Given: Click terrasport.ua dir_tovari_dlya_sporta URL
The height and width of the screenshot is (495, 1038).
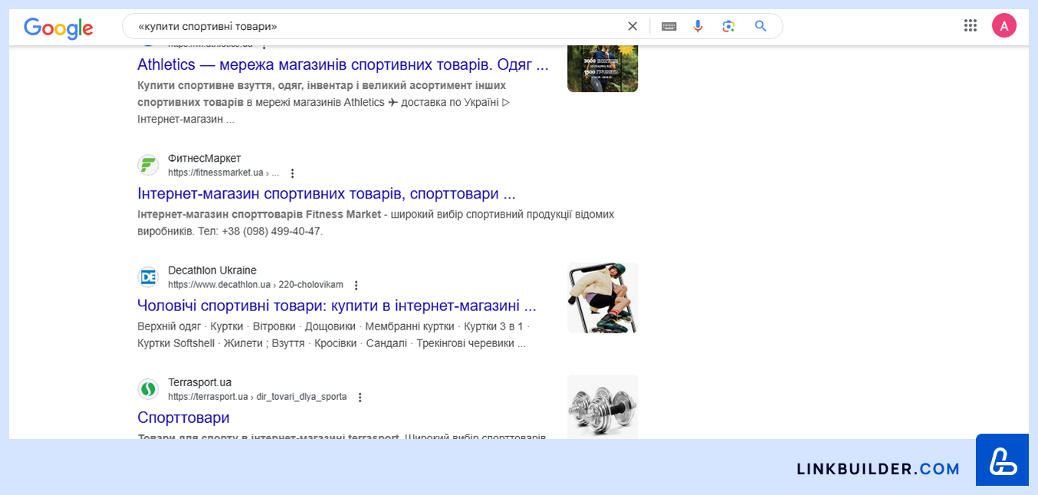Looking at the screenshot, I should pyautogui.click(x=257, y=397).
